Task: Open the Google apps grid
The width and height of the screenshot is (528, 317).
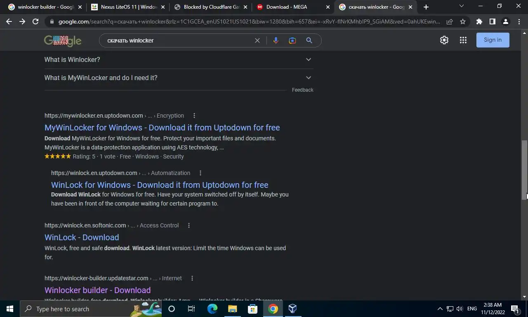Action: pos(463,40)
